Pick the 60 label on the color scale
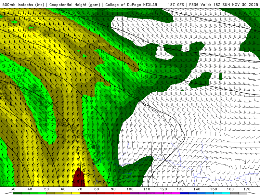This screenshot has height=195, width=260. click(x=63, y=189)
